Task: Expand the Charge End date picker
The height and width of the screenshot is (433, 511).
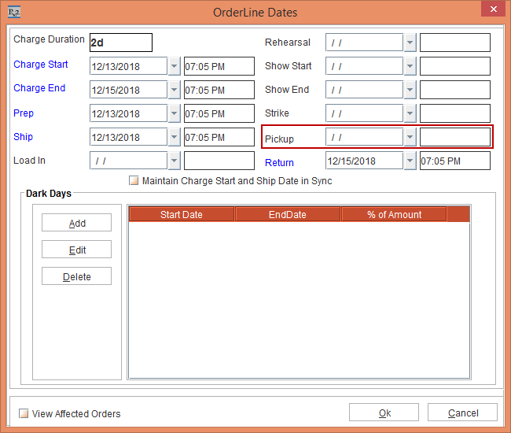Action: click(174, 90)
